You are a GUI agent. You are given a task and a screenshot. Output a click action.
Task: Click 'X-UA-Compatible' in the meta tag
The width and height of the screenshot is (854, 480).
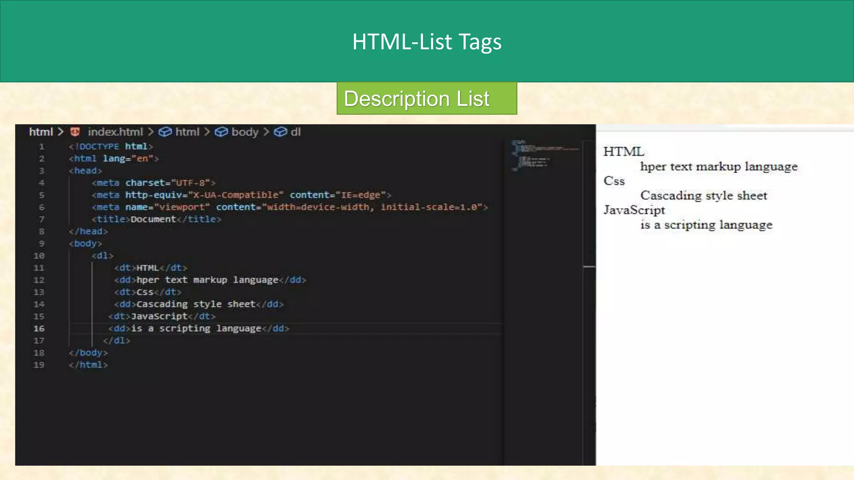(x=236, y=195)
